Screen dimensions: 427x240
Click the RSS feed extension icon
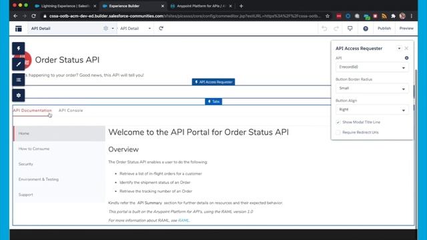[384, 16]
